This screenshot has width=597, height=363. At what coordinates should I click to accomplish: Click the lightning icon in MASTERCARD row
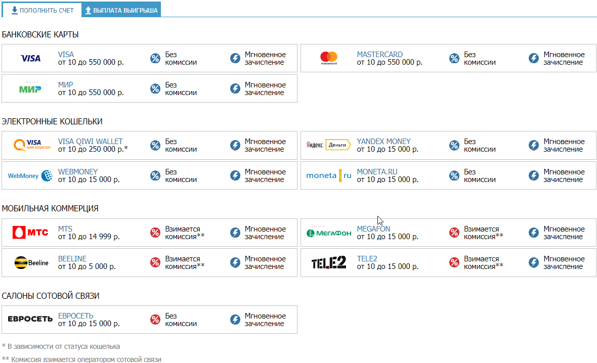[x=534, y=58]
